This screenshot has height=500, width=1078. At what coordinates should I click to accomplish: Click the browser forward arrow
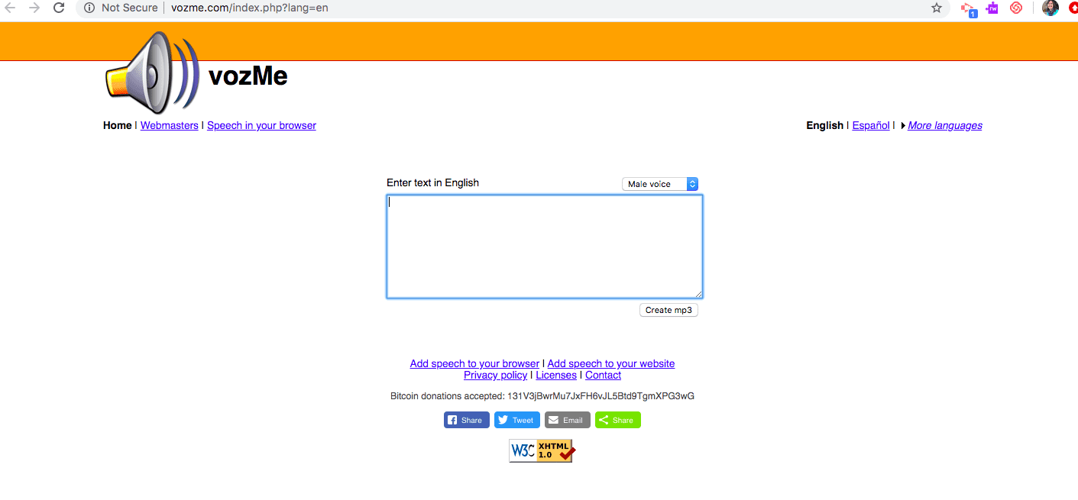[34, 8]
